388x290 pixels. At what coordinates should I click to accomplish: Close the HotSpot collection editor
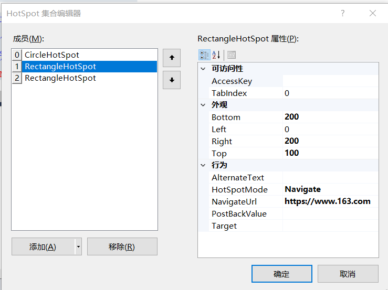373,14
